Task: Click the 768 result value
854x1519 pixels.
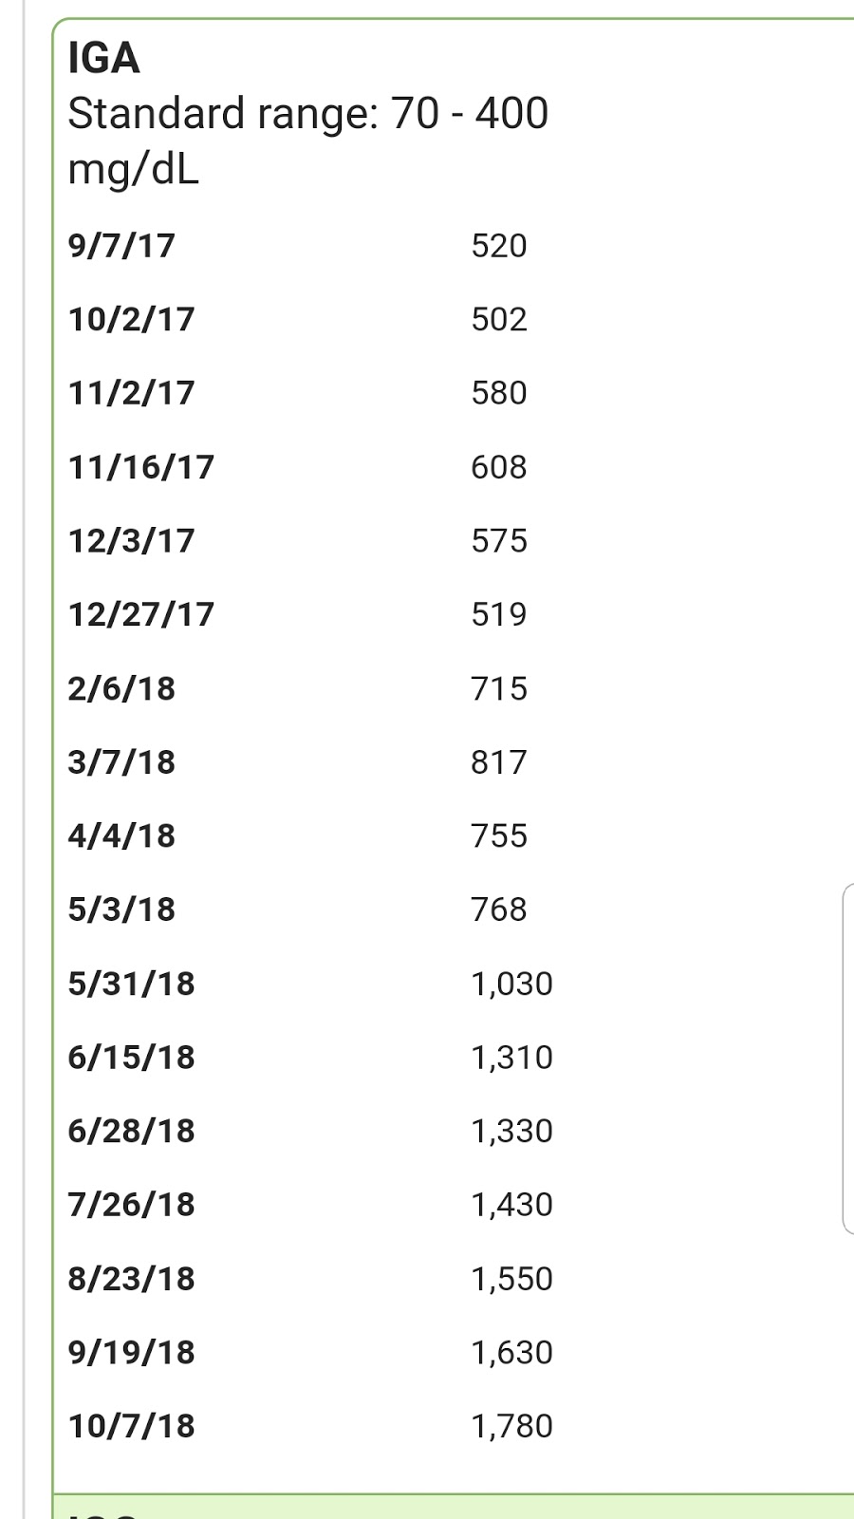Action: point(498,910)
